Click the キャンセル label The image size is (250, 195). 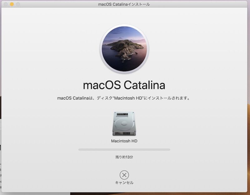point(124,183)
